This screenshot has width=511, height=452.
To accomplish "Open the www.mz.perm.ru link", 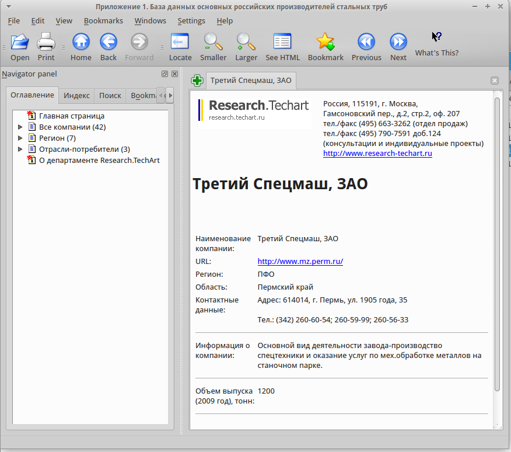I will [300, 261].
